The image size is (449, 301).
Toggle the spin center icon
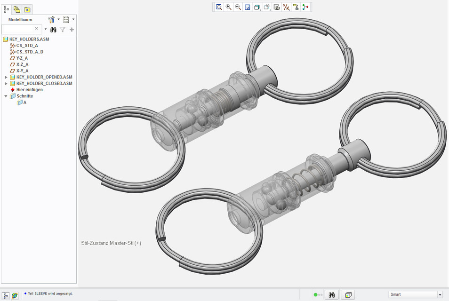[x=305, y=7]
